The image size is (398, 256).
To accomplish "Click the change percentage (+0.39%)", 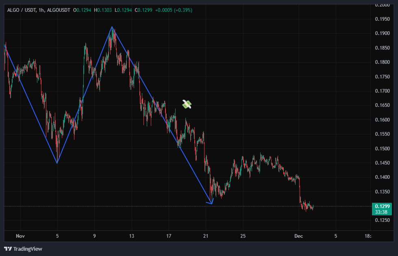I will (183, 10).
